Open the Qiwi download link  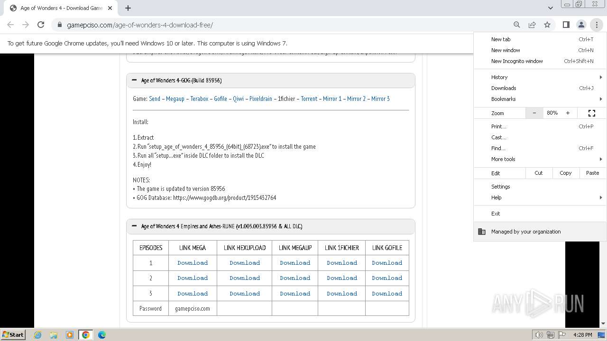[239, 99]
